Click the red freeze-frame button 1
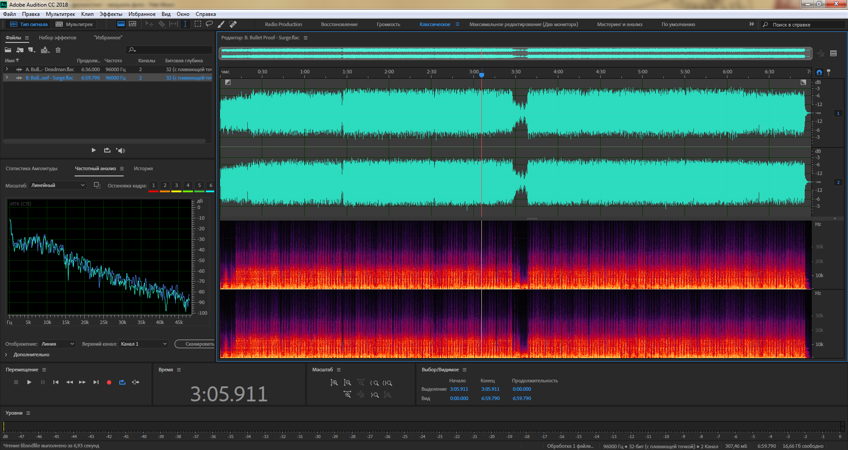This screenshot has height=450, width=848. coord(153,186)
